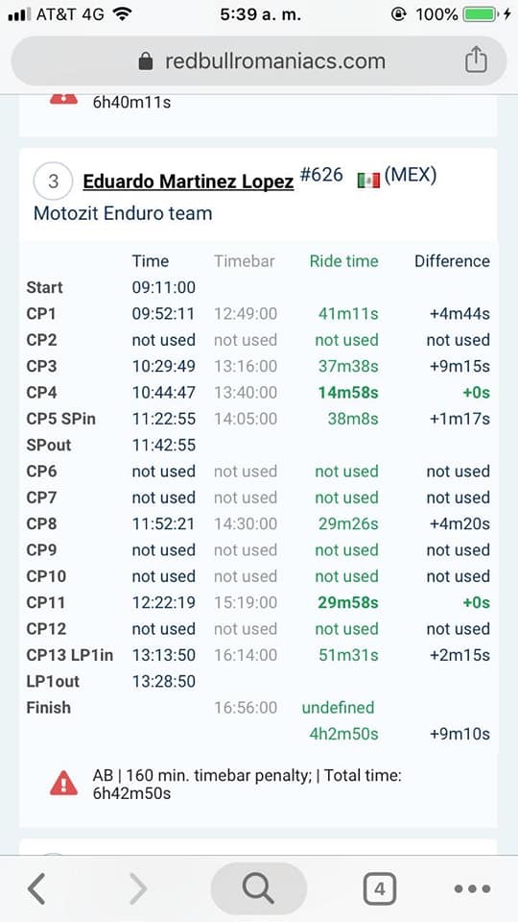Tap the bold 14m58s ride time
This screenshot has height=922, width=518.
click(x=348, y=393)
